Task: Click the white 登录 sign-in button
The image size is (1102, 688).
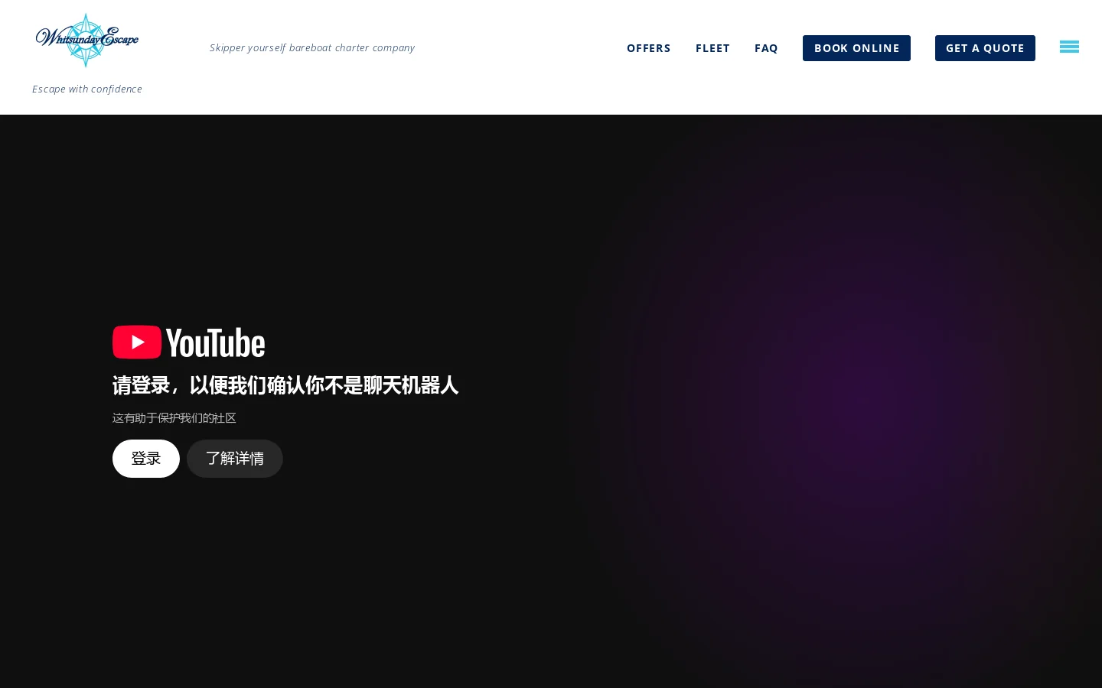Action: [x=146, y=459]
